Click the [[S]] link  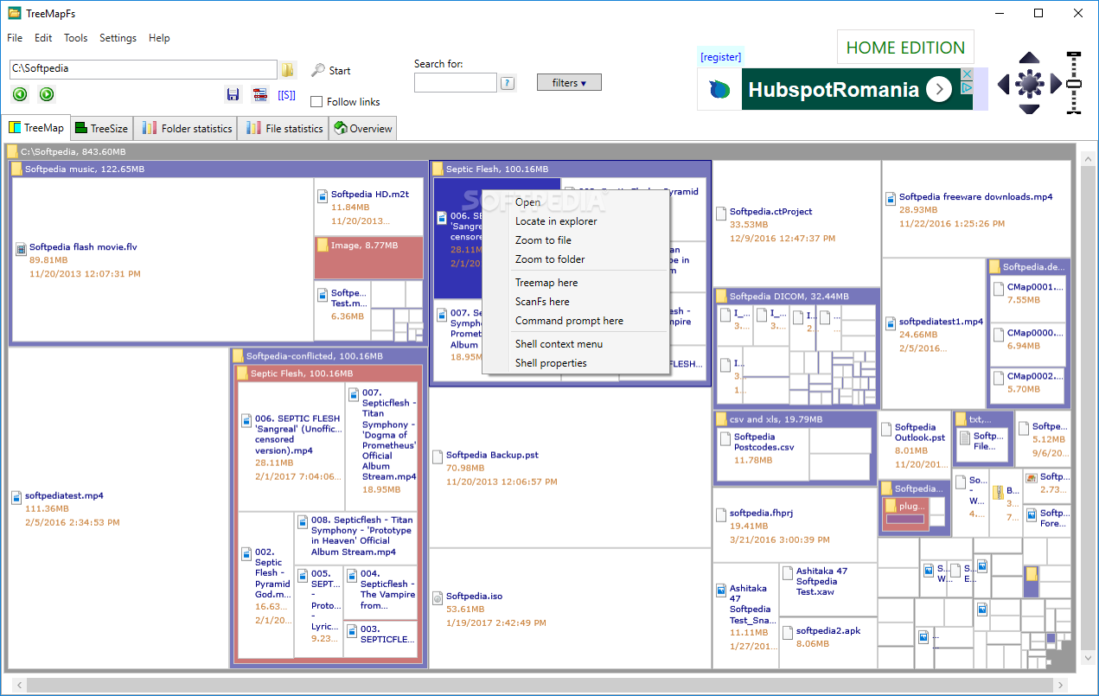(286, 94)
